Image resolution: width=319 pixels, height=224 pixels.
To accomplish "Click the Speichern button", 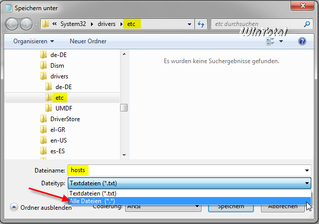I will pos(230,208).
